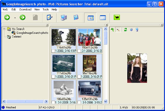Select the black and white baby thumbnail
165x111 pixels.
click(64, 89)
